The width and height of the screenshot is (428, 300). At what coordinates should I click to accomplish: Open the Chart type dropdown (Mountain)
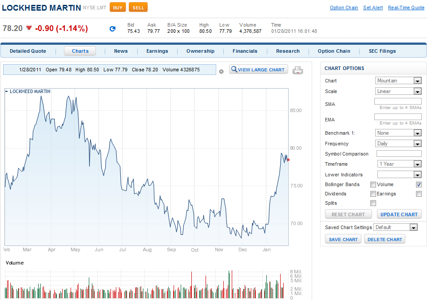point(399,81)
